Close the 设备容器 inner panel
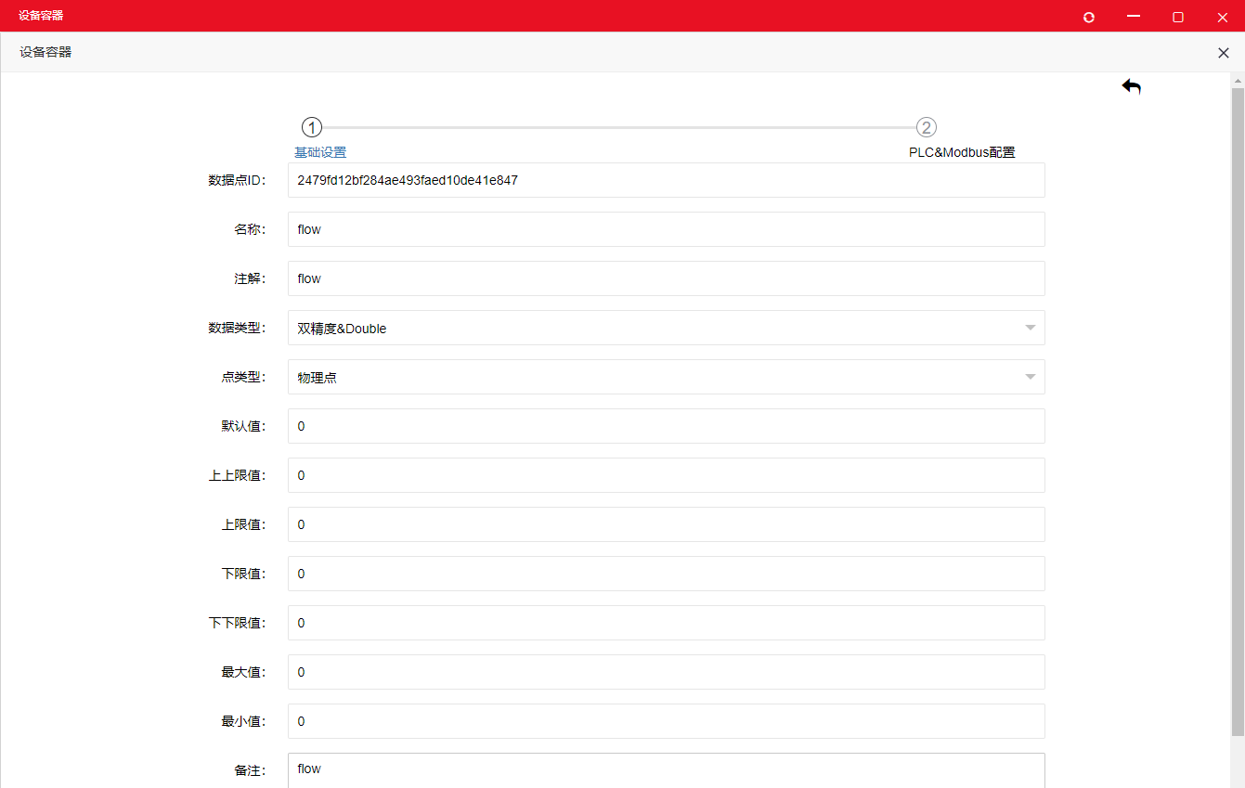The image size is (1245, 788). pos(1223,53)
